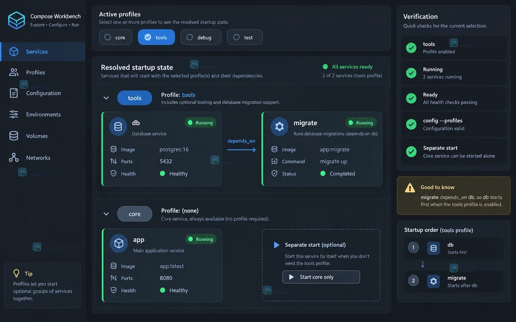The image size is (516, 322).
Task: Open the Environments sidebar section
Action: (43, 114)
